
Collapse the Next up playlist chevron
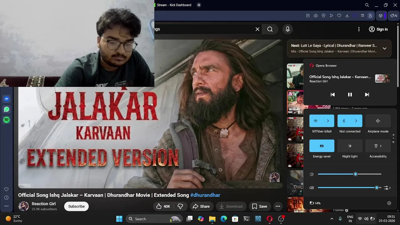coord(385,48)
